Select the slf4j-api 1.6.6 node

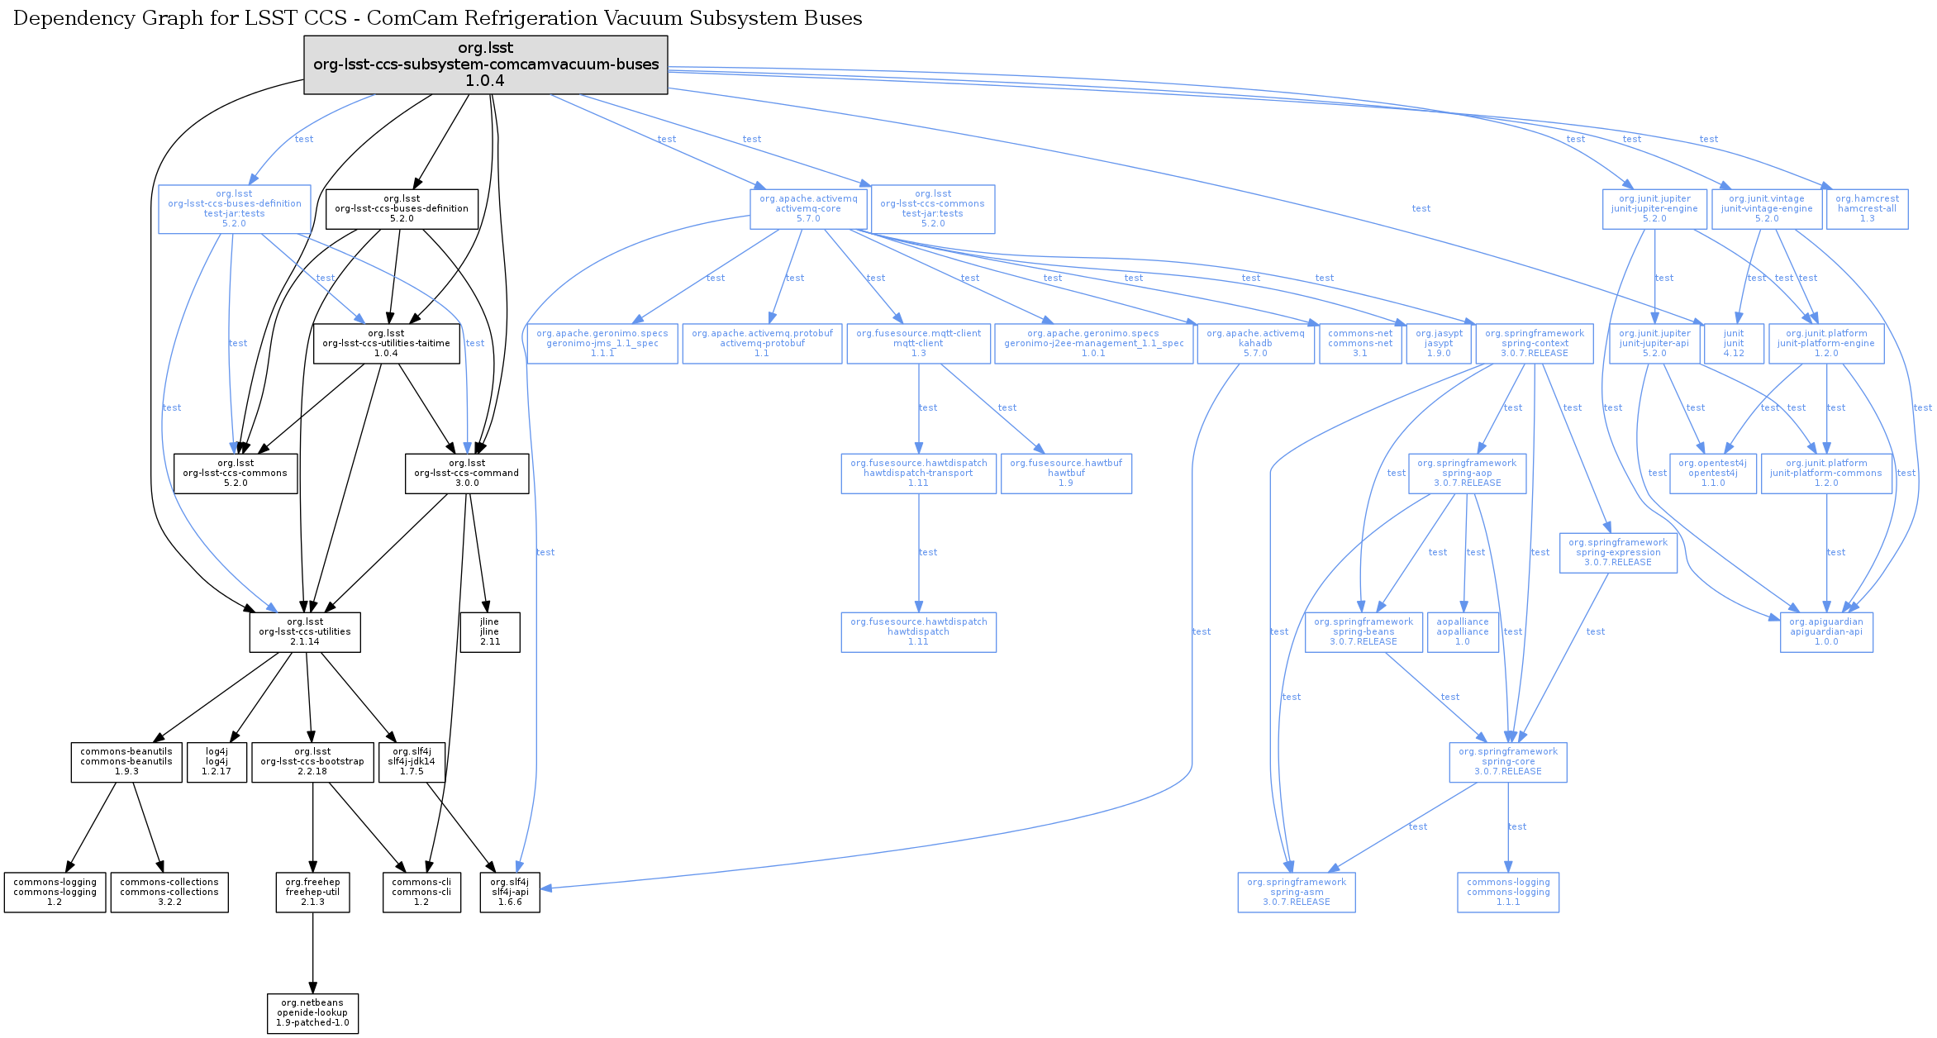pos(510,892)
